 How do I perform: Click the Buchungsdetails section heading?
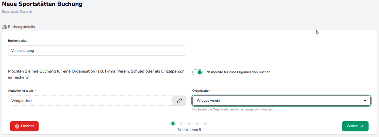(x=21, y=27)
